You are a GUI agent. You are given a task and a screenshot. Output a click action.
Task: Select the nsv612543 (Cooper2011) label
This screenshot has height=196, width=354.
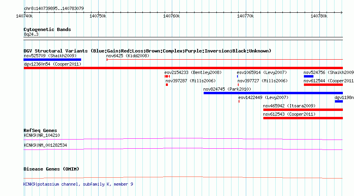point(289,114)
